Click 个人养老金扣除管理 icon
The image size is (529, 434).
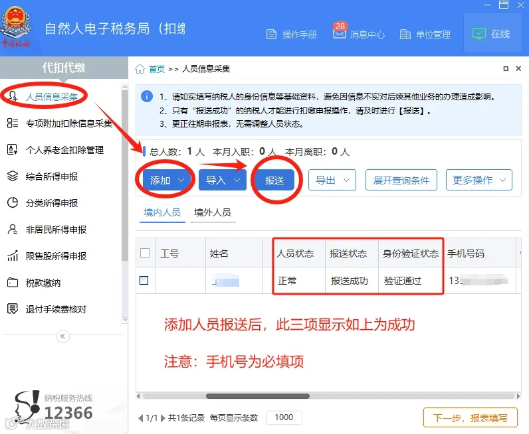13,149
